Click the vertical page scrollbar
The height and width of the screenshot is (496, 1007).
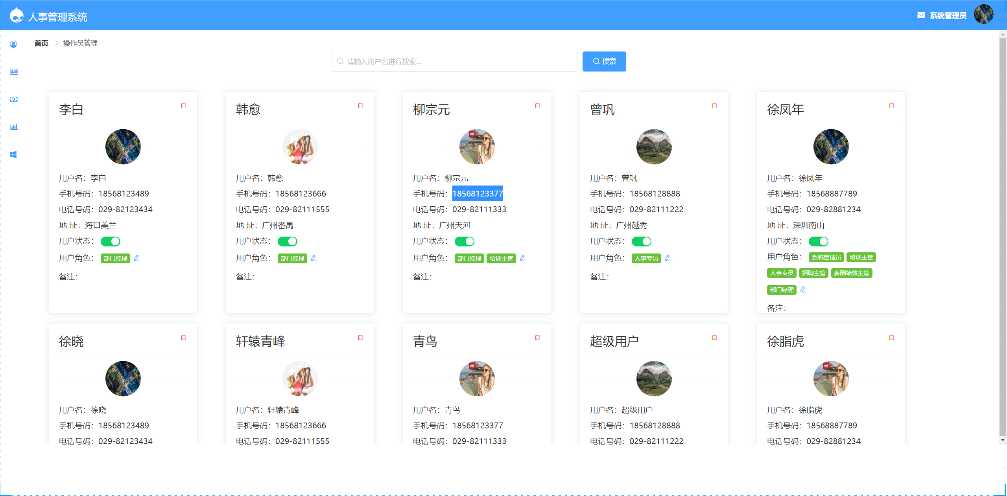click(1002, 236)
